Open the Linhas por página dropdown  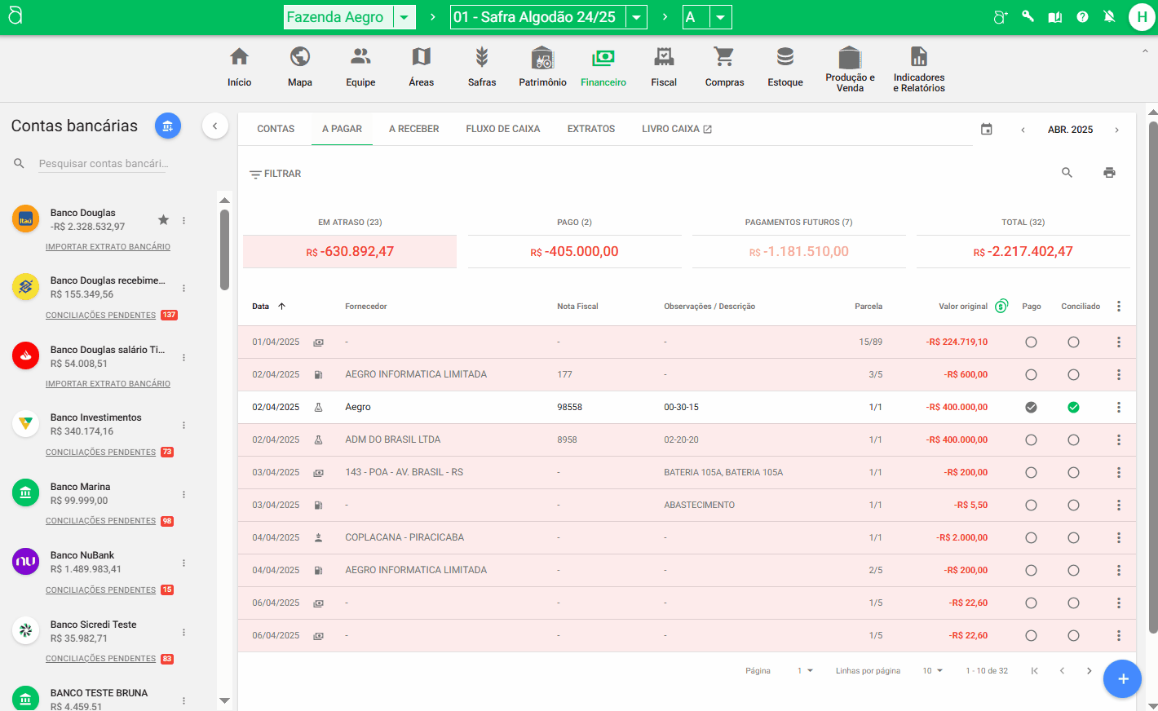tap(932, 671)
